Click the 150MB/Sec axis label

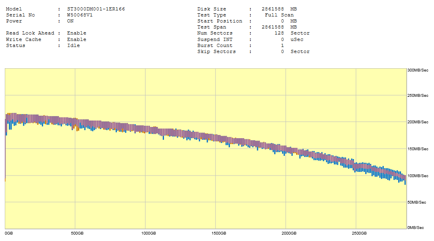coord(418,149)
